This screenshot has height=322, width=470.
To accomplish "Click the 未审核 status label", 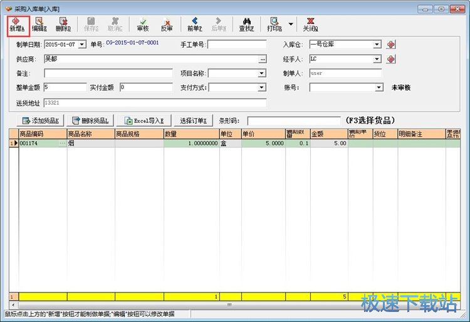I will coord(401,88).
